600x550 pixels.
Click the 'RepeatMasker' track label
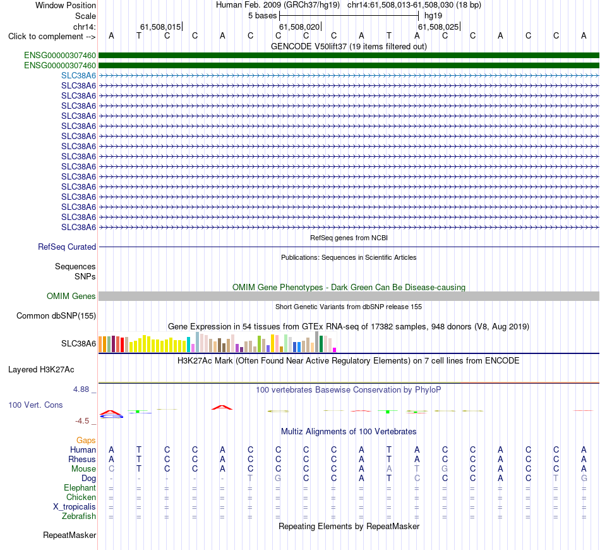click(x=69, y=535)
